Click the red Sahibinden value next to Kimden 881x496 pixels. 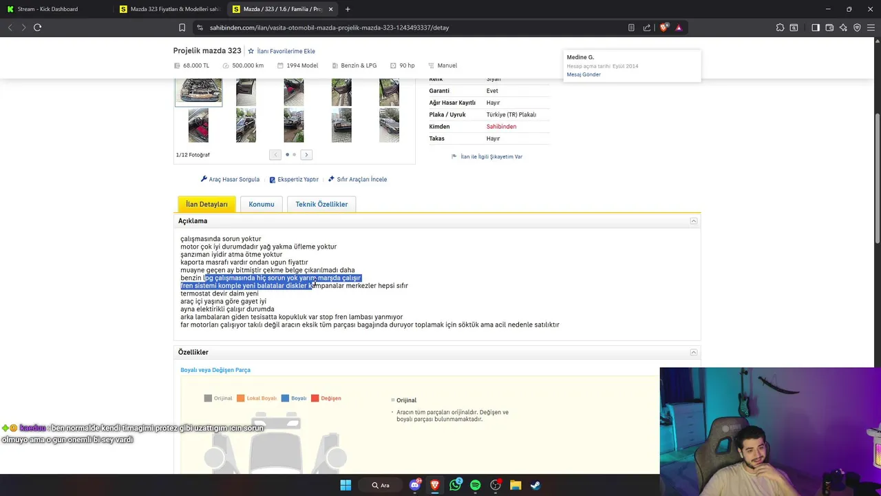coord(501,127)
